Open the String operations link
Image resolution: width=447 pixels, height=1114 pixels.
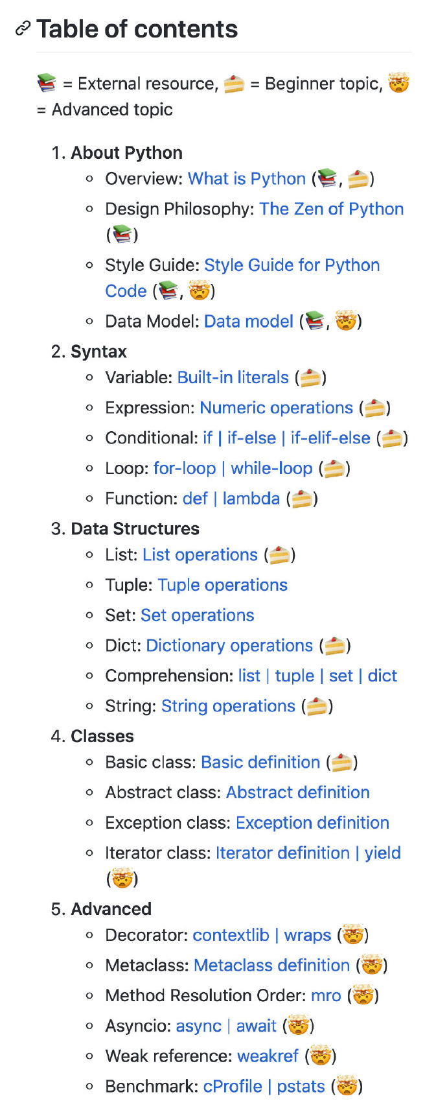228,705
